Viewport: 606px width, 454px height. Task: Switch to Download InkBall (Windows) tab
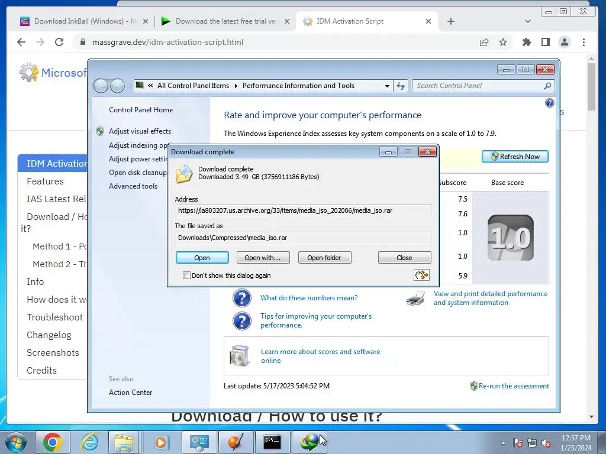[x=85, y=21]
